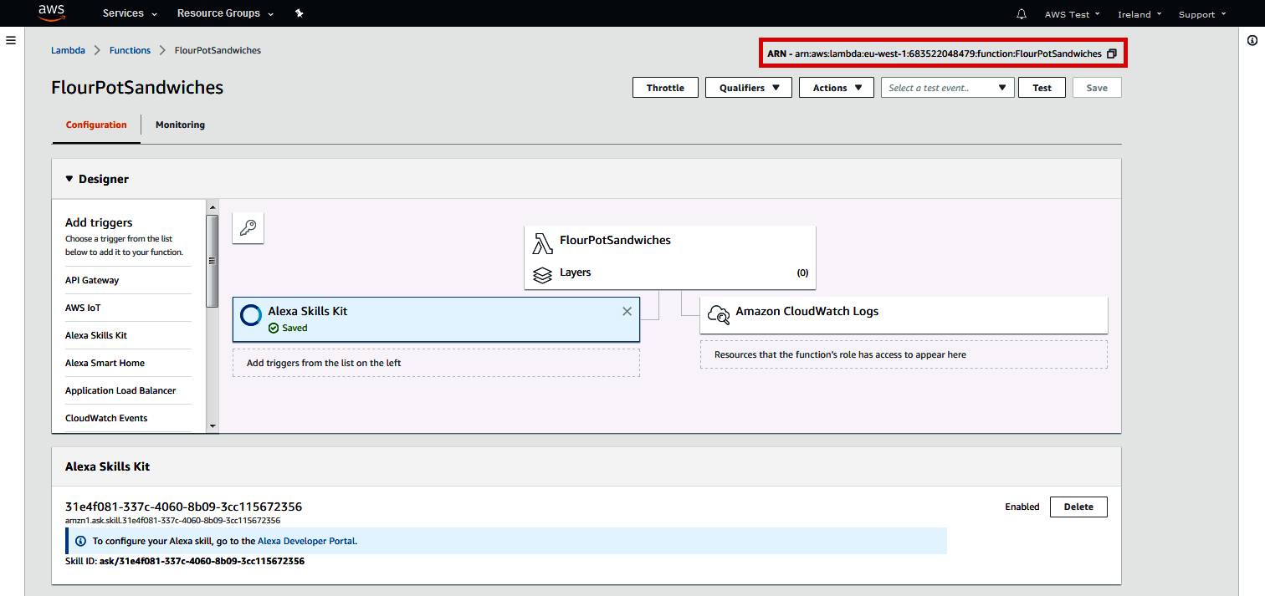Click the AWS logo home icon
1265x596 pixels.
[x=52, y=13]
